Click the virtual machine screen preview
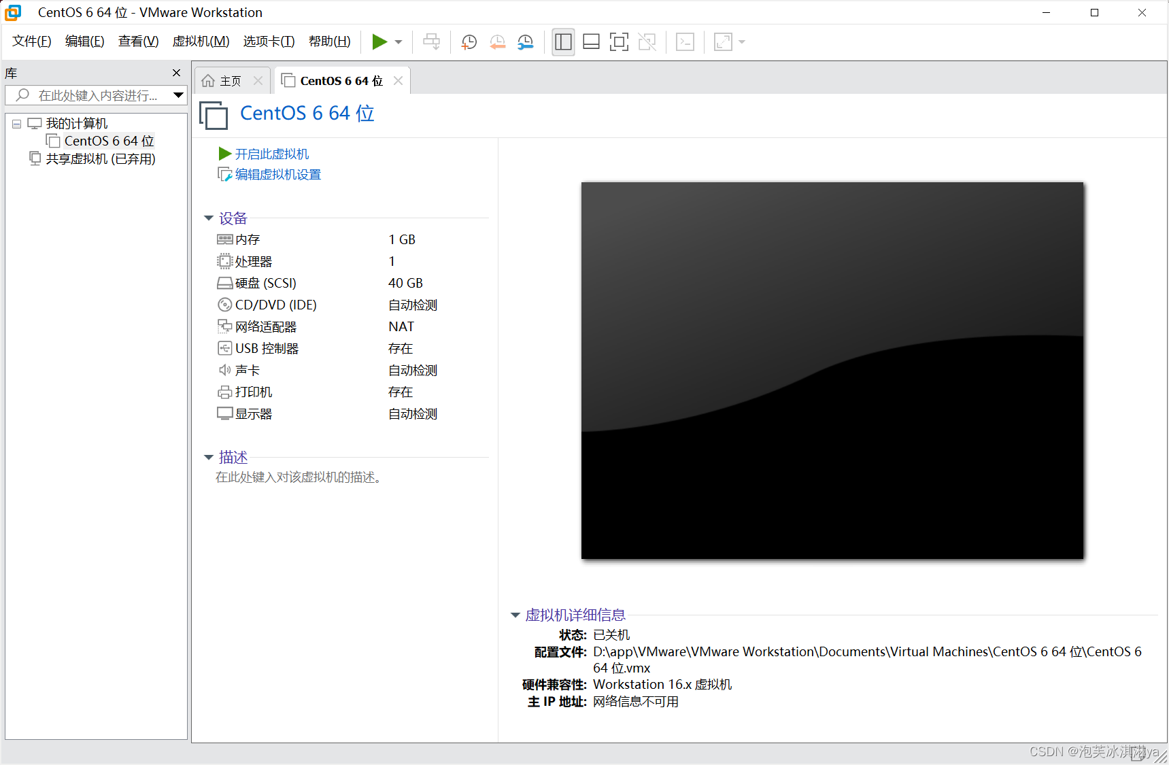Screen dimensions: 1169x765 click(x=832, y=371)
